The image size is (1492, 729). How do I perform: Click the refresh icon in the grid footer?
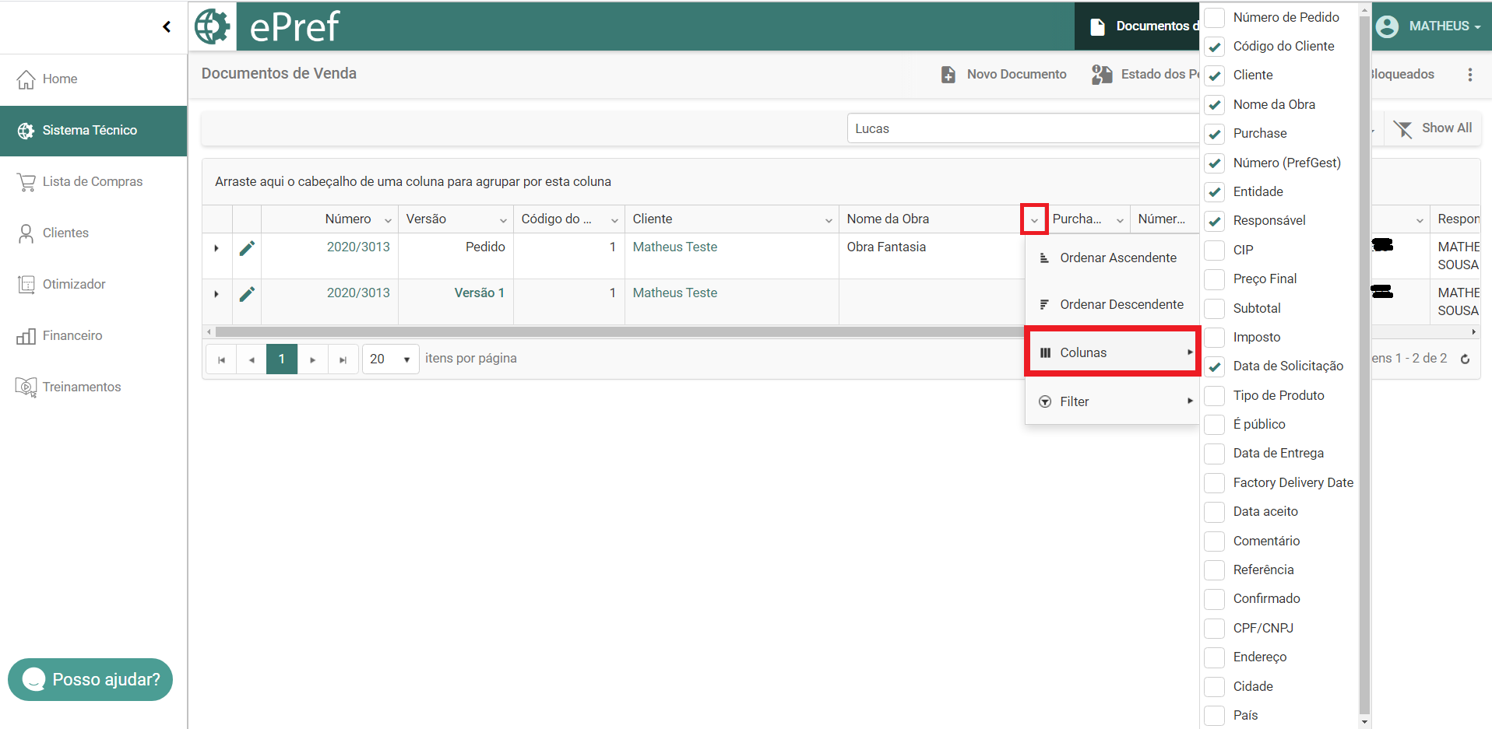[1465, 359]
